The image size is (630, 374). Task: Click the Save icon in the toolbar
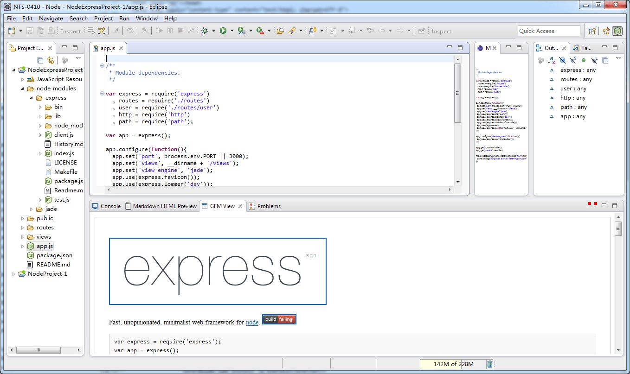tap(30, 31)
